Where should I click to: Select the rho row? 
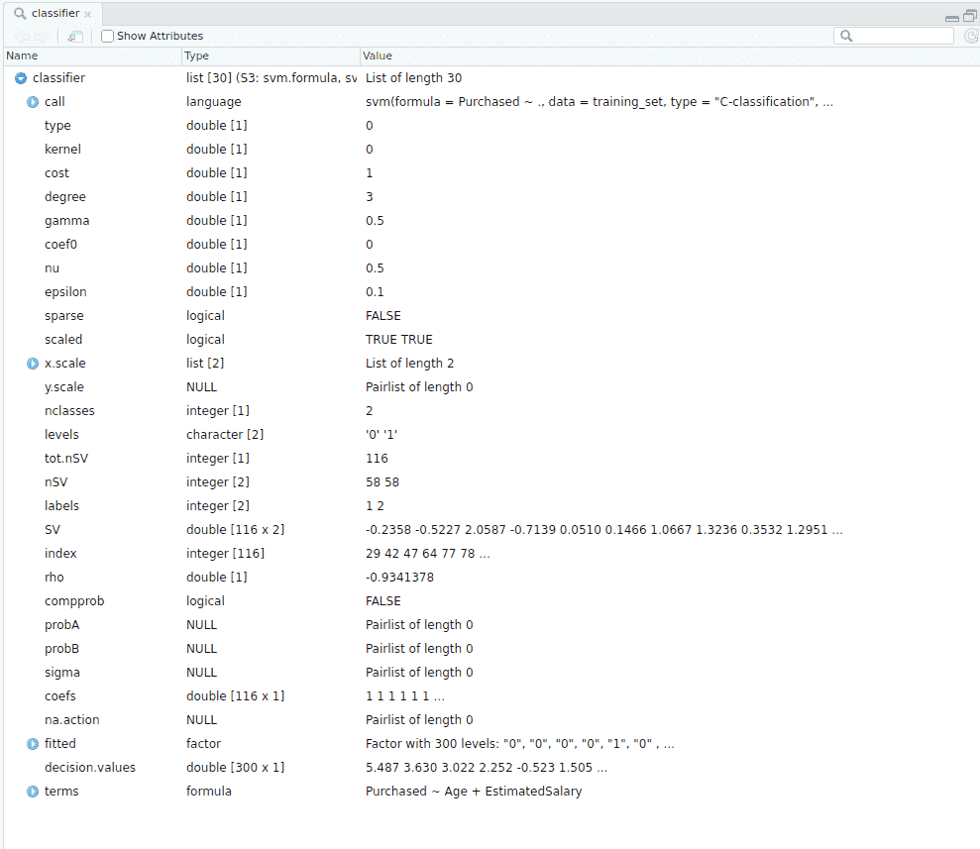click(x=491, y=577)
